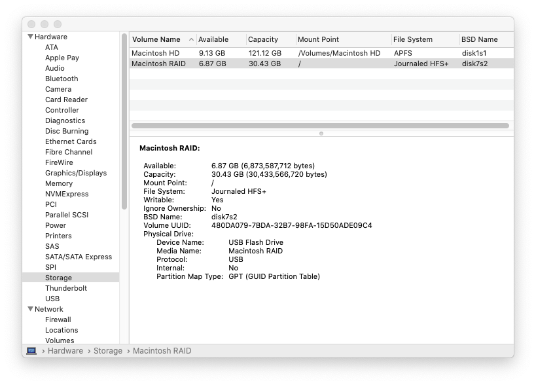View NVMExpress details
The height and width of the screenshot is (385, 536).
tap(67, 194)
